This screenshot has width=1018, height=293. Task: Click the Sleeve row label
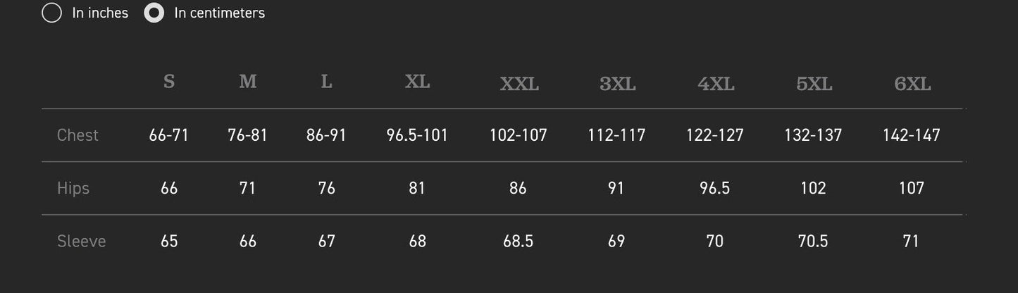pos(81,241)
